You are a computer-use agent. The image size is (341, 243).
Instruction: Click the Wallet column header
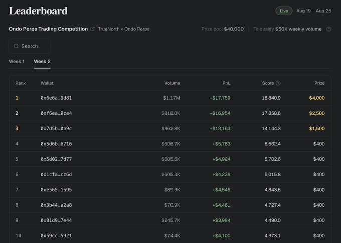click(x=47, y=83)
